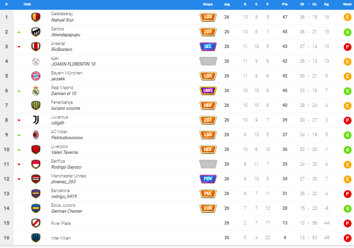The width and height of the screenshot is (354, 248).
Task: Click the Galatasaray club crest
Action: tap(36, 17)
